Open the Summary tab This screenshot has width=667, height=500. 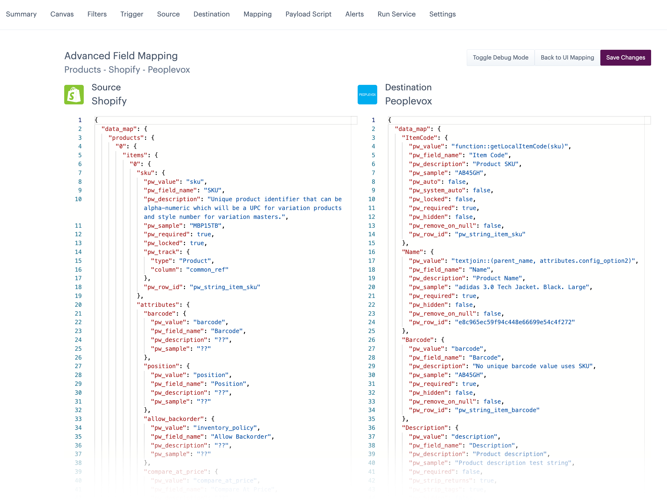[21, 14]
